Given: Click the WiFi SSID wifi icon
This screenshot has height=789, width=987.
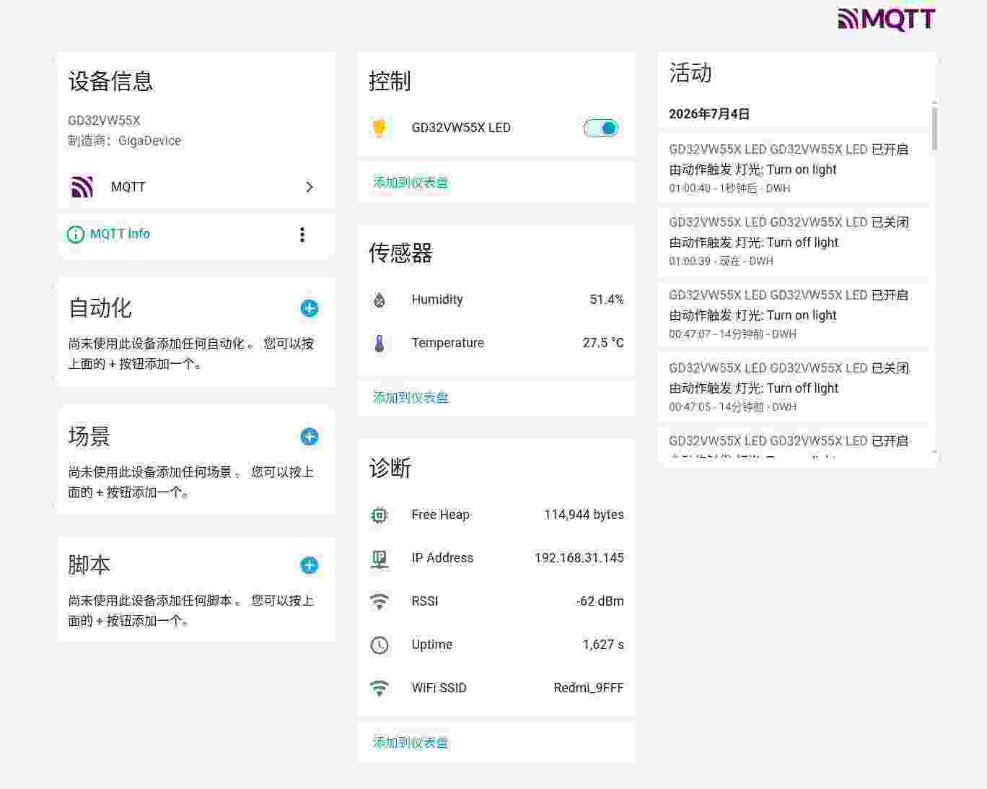Looking at the screenshot, I should click(x=380, y=688).
